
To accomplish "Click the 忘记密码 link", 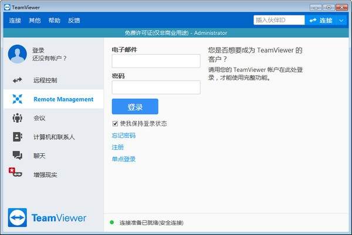I will (x=123, y=136).
